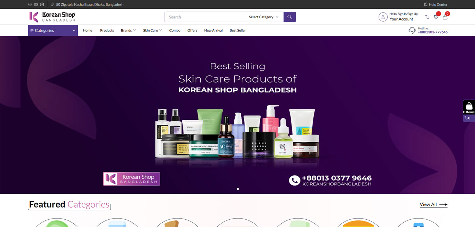
Task: Click the user account avatar icon
Action: coord(383,17)
